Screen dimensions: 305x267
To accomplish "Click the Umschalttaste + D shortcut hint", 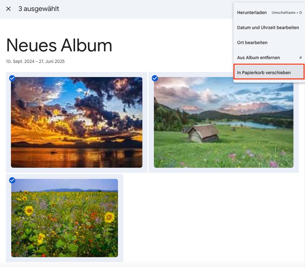I will click(x=287, y=13).
